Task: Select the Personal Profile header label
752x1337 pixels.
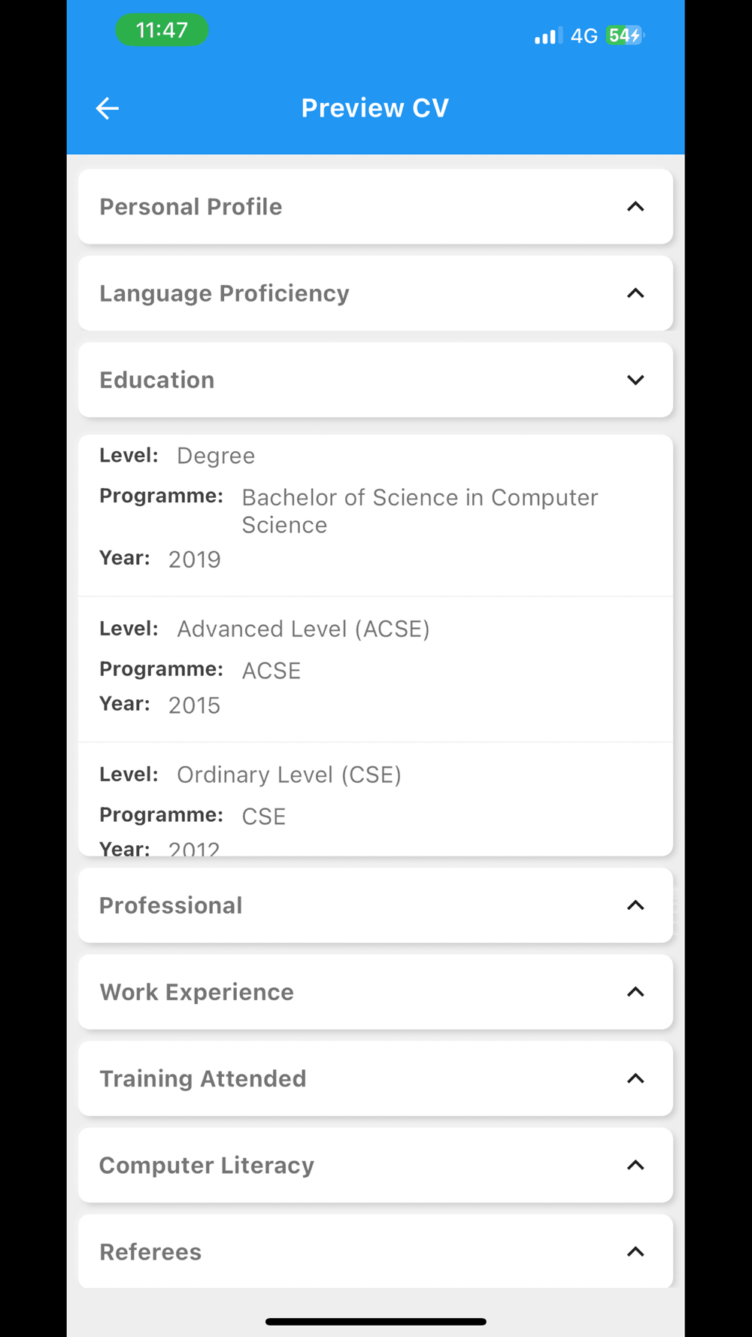Action: (191, 207)
